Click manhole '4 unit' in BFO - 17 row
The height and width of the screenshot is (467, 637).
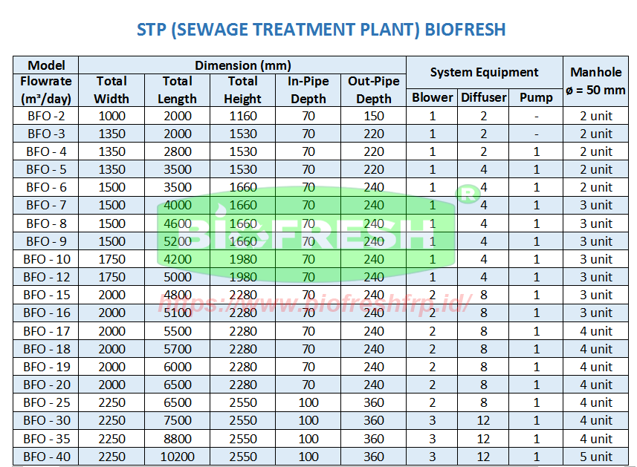(x=595, y=331)
